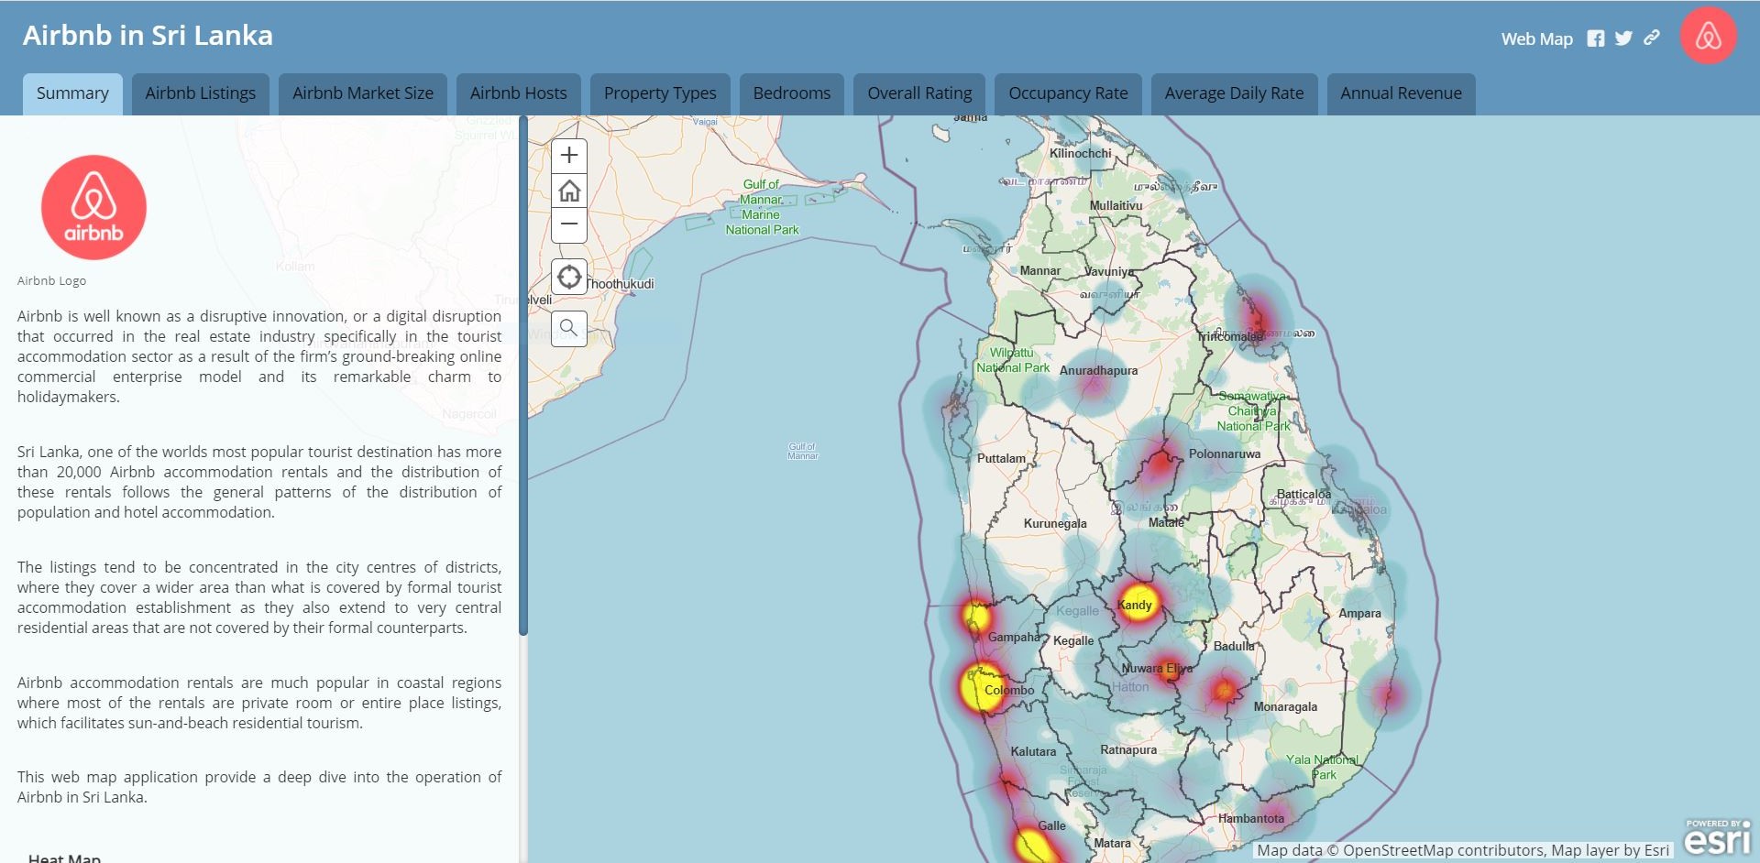Open the Airbnb Market Size tab
This screenshot has width=1760, height=863.
click(x=363, y=93)
